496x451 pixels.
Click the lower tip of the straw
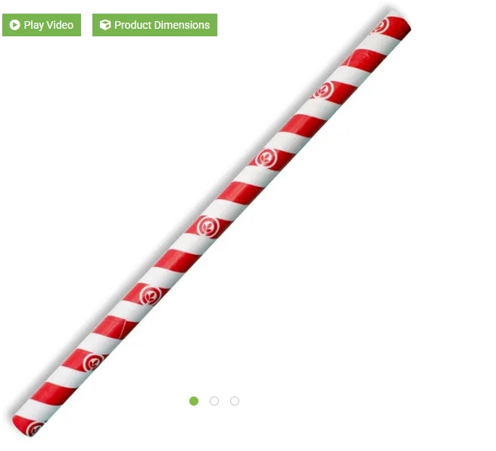click(23, 426)
